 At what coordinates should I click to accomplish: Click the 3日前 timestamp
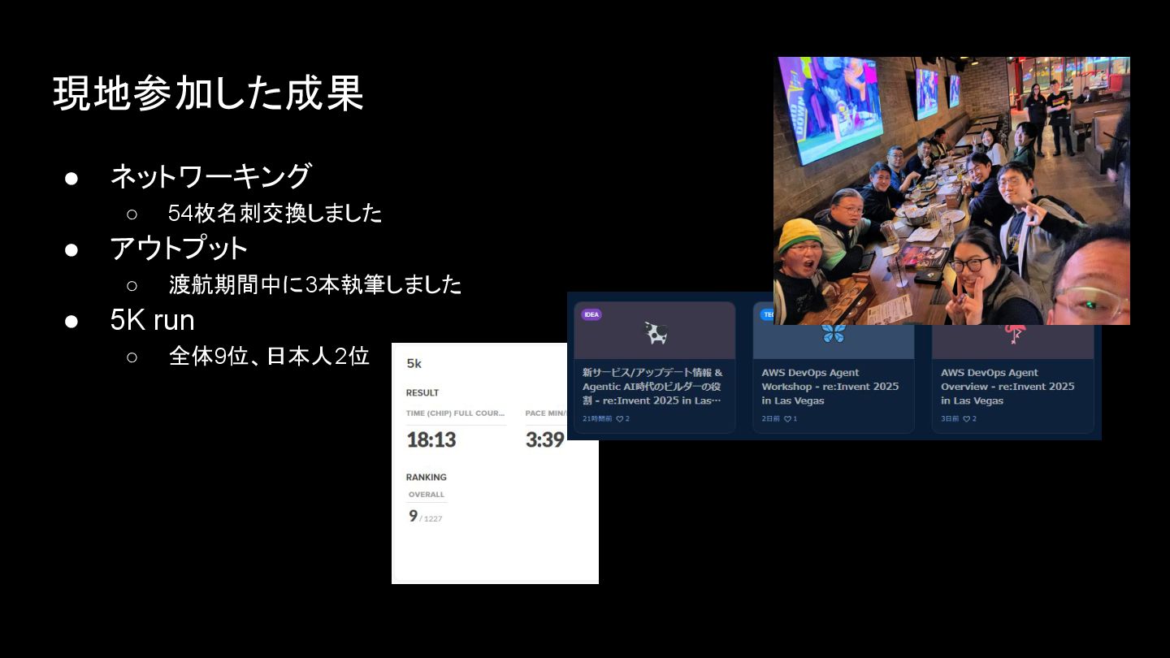pos(950,419)
